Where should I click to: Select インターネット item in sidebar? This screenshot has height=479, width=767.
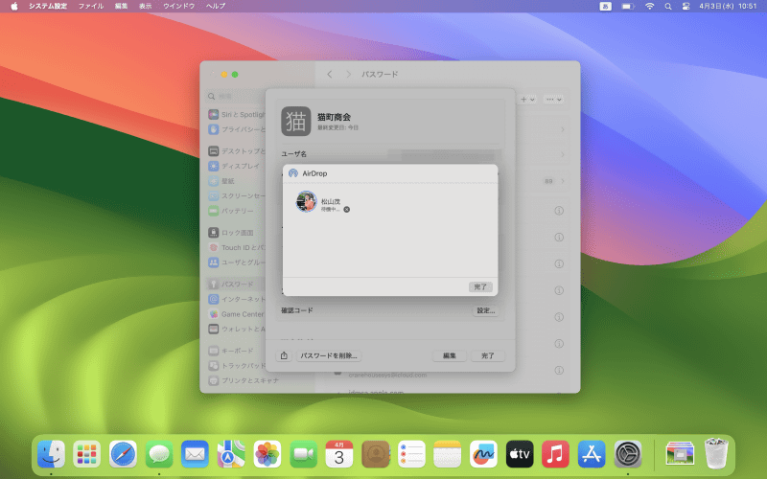[x=237, y=299]
